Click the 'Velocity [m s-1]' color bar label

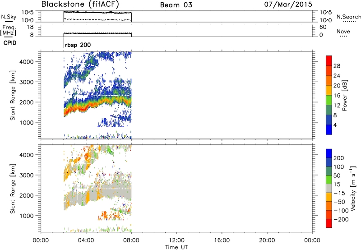pos(353,188)
